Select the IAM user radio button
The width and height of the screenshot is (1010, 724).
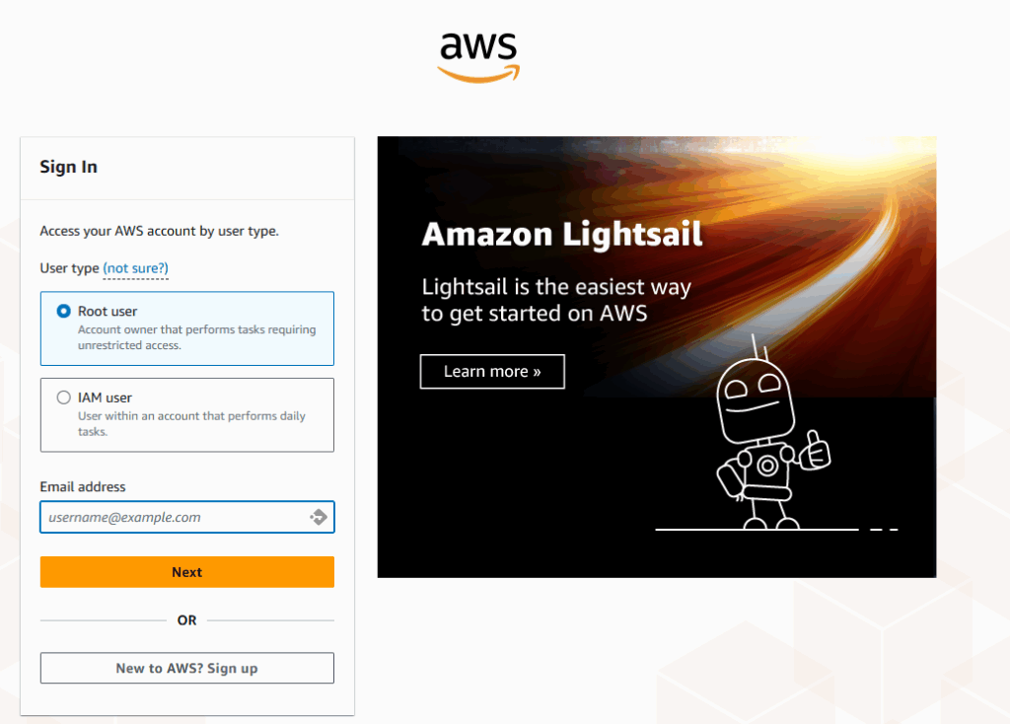pyautogui.click(x=63, y=398)
